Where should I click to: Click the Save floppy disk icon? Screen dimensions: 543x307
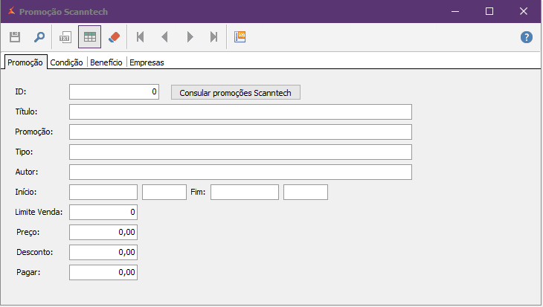[15, 36]
